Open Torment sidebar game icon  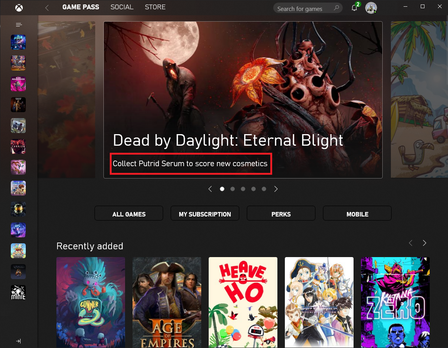pos(18,272)
